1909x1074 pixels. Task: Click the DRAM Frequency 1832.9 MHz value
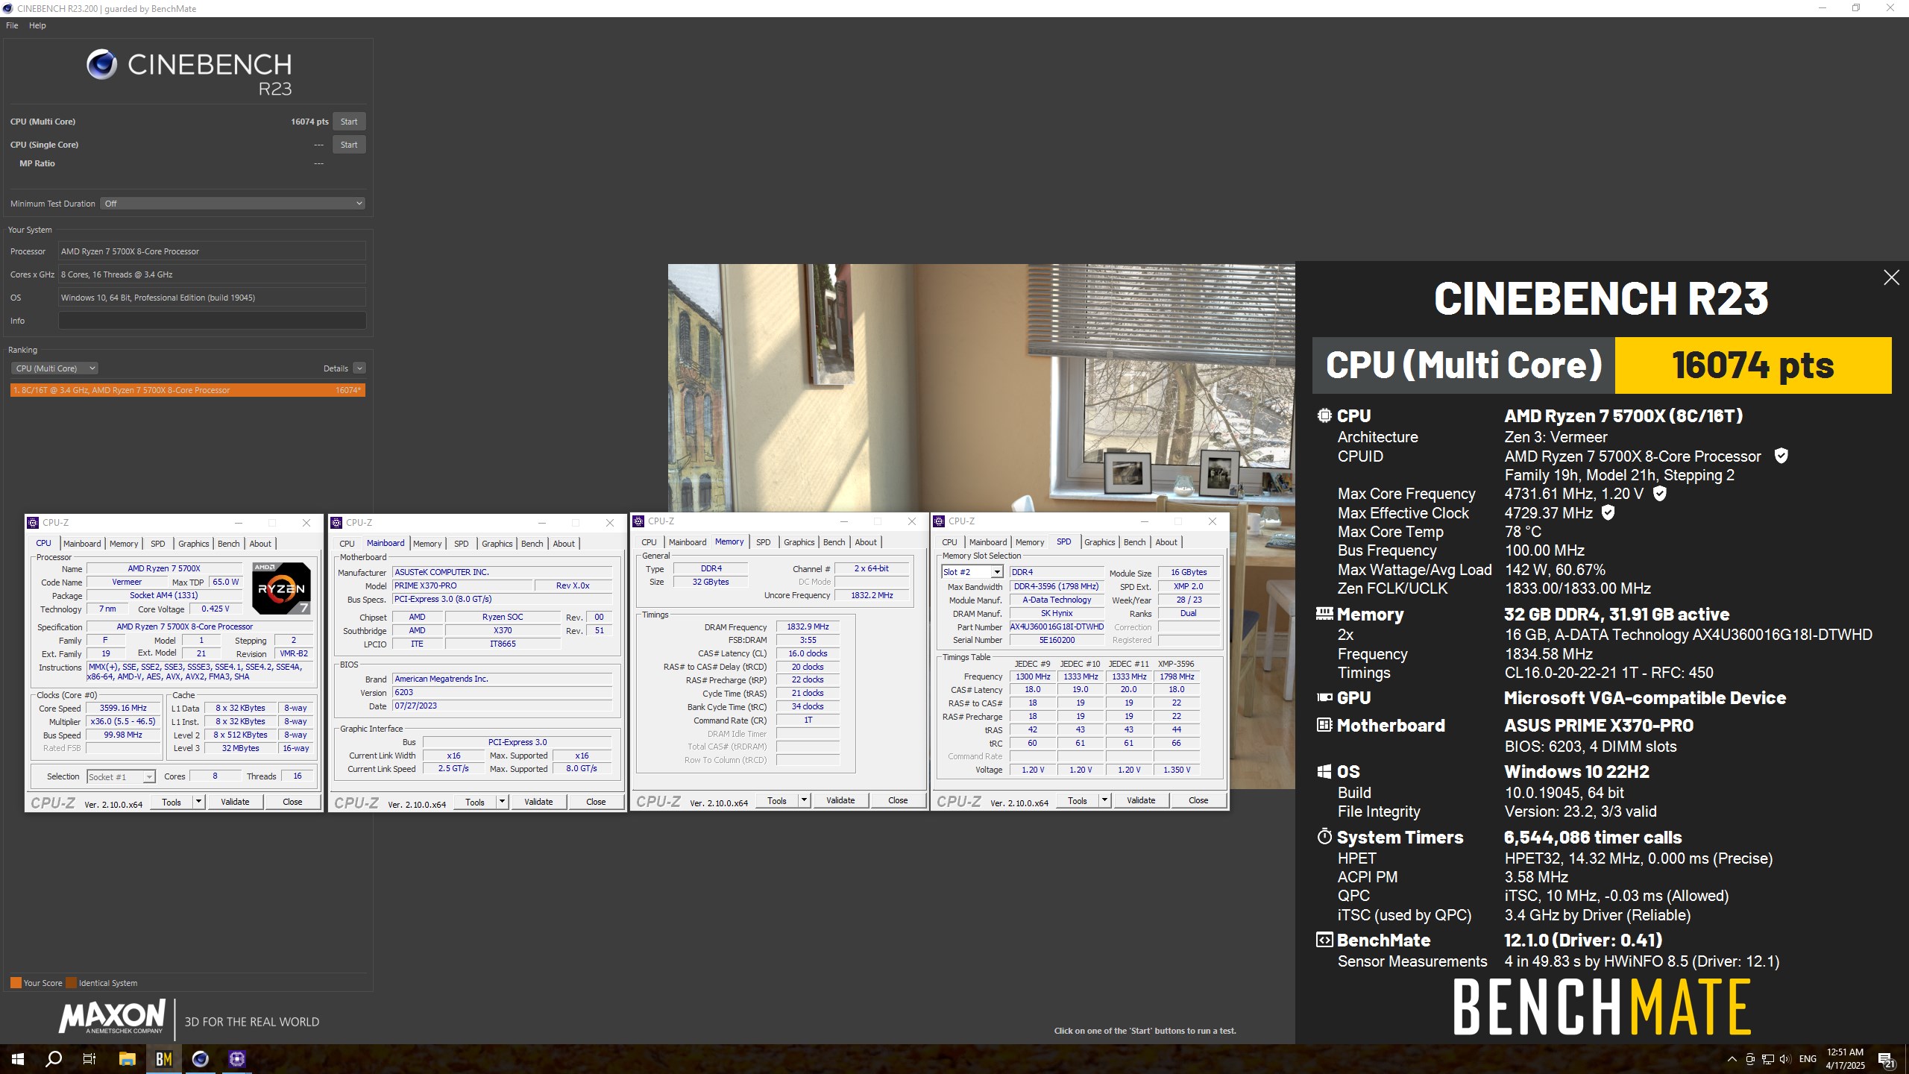pyautogui.click(x=808, y=626)
